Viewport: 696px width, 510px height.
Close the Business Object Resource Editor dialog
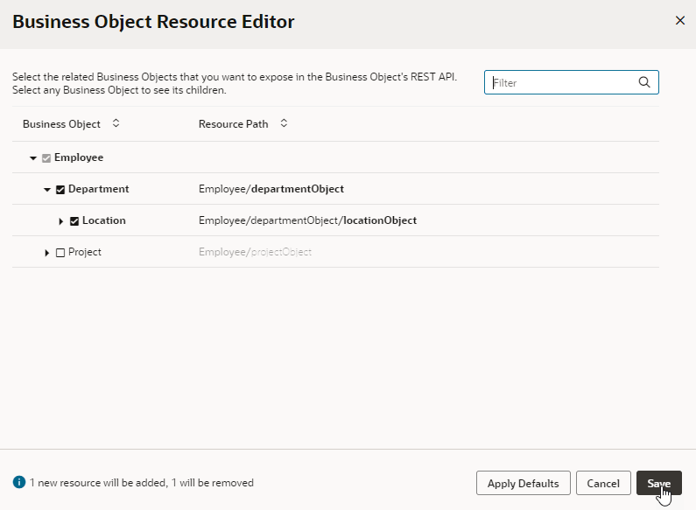point(680,21)
